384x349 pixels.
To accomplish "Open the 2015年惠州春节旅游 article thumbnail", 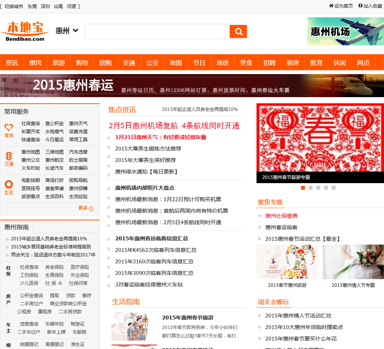I will point(134,326).
